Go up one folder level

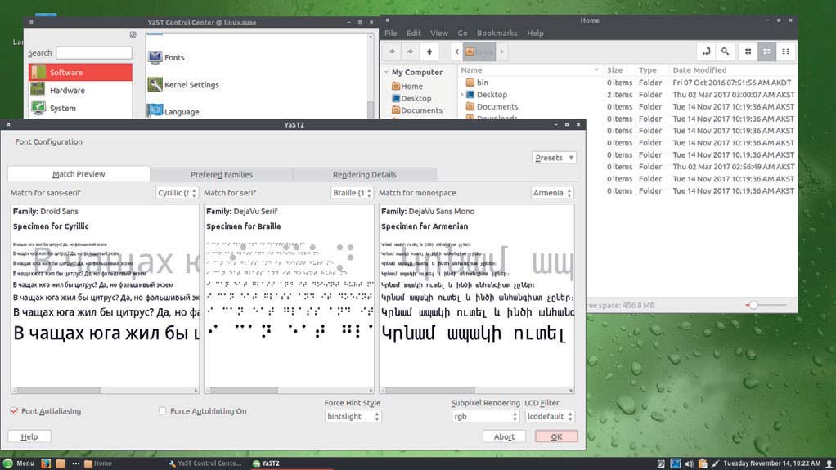coord(429,51)
